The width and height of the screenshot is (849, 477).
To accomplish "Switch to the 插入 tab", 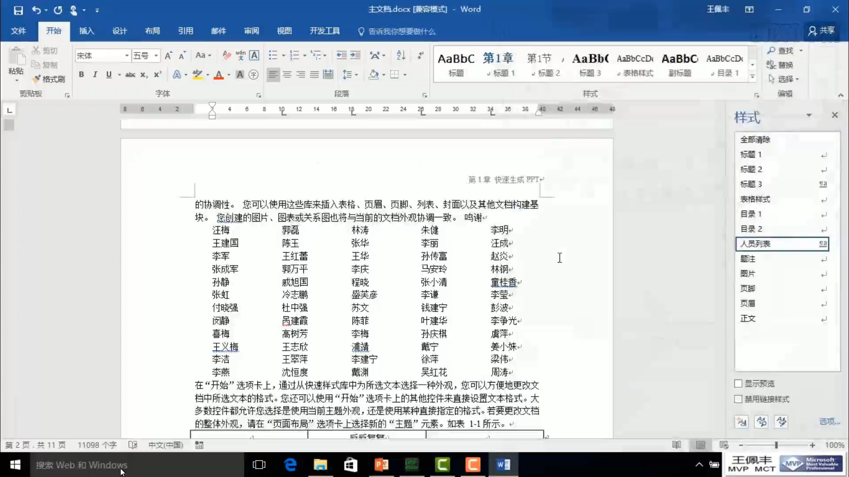I will pyautogui.click(x=87, y=31).
